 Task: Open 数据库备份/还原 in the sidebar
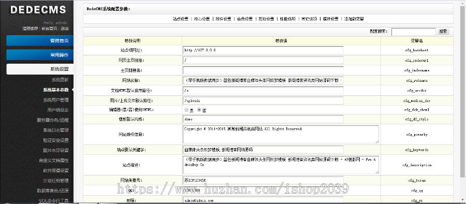tap(53, 191)
